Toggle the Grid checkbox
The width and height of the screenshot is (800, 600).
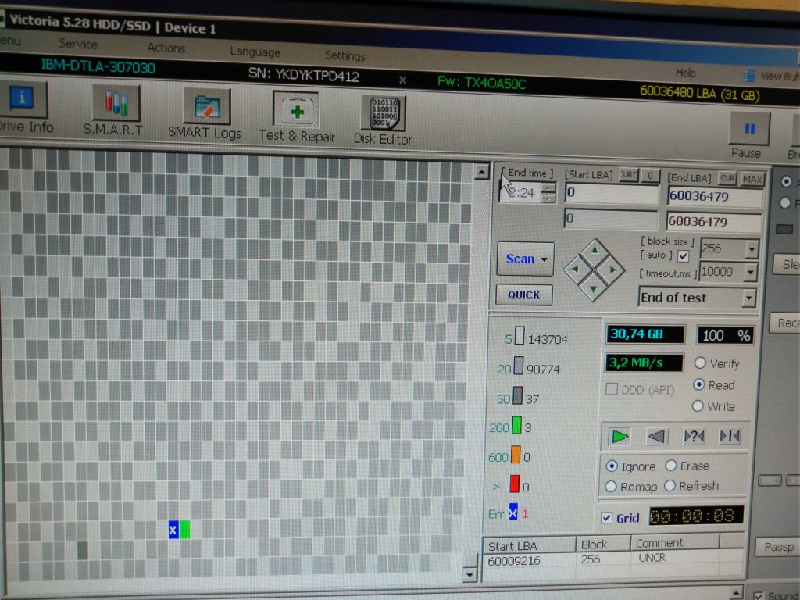click(606, 518)
